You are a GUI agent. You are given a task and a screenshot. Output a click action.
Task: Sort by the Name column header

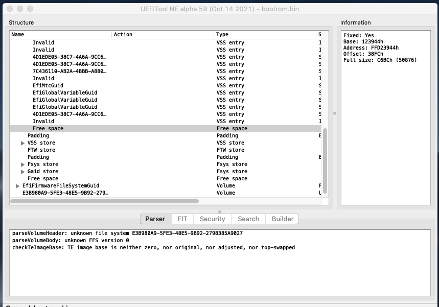(61, 34)
